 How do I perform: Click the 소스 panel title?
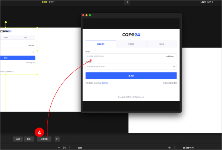[x=80, y=147]
